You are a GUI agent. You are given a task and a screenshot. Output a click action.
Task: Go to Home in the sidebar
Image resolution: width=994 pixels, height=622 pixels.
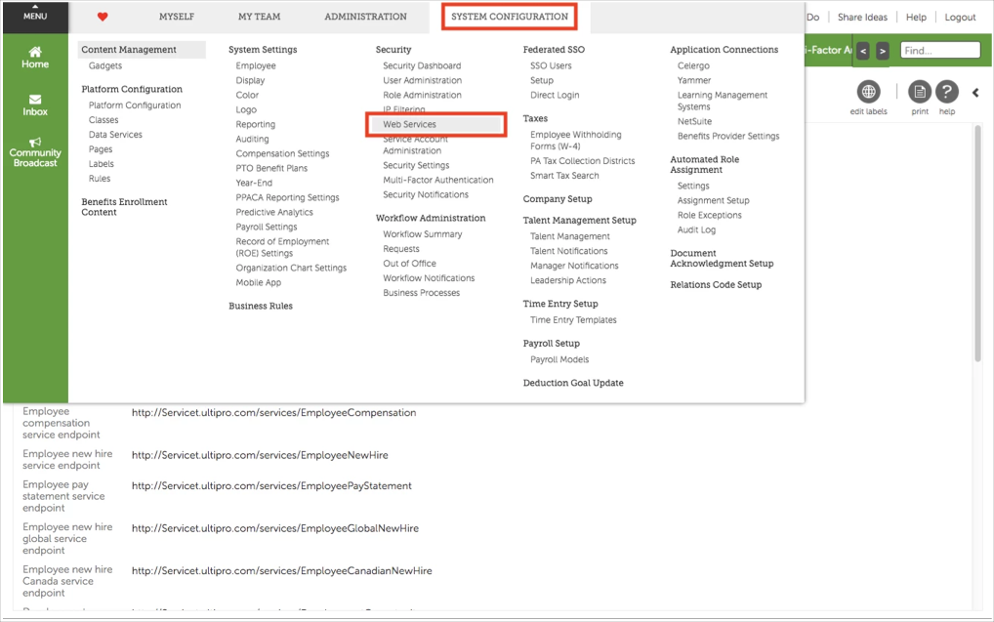[x=35, y=57]
